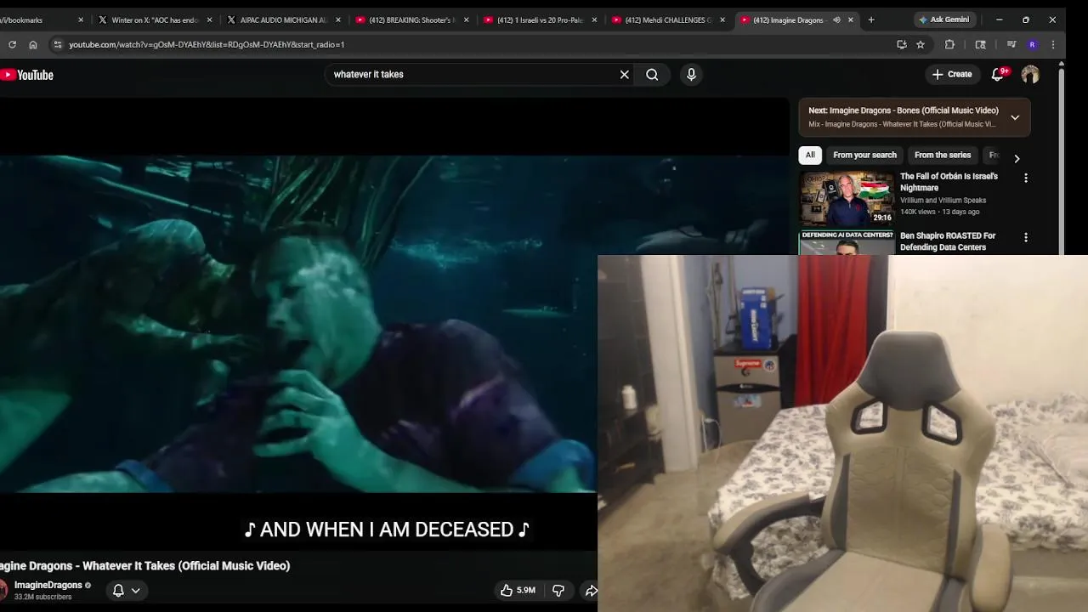Open 'The Fall of Orbán Is Israel's Nightmare' title
The height and width of the screenshot is (612, 1088).
click(949, 182)
